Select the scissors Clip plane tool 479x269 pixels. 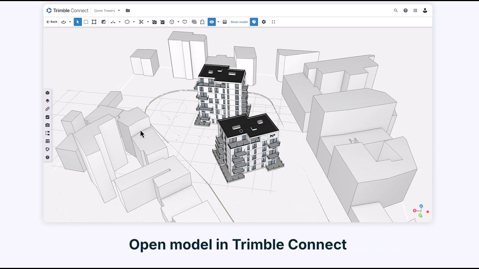click(141, 22)
